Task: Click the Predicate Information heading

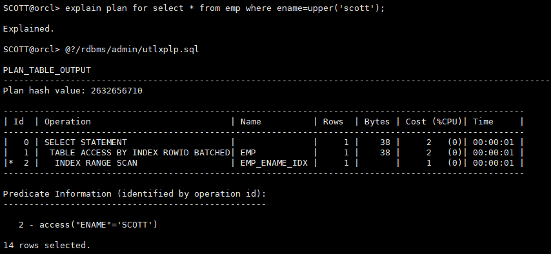Action: (x=135, y=194)
